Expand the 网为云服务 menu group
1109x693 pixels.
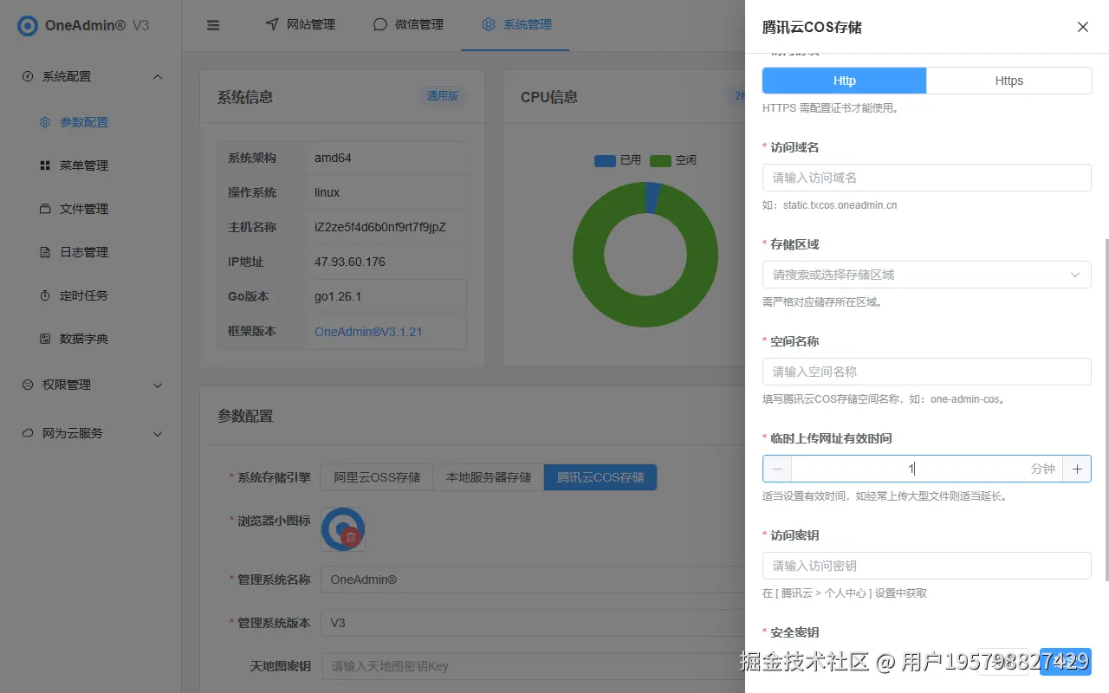91,433
